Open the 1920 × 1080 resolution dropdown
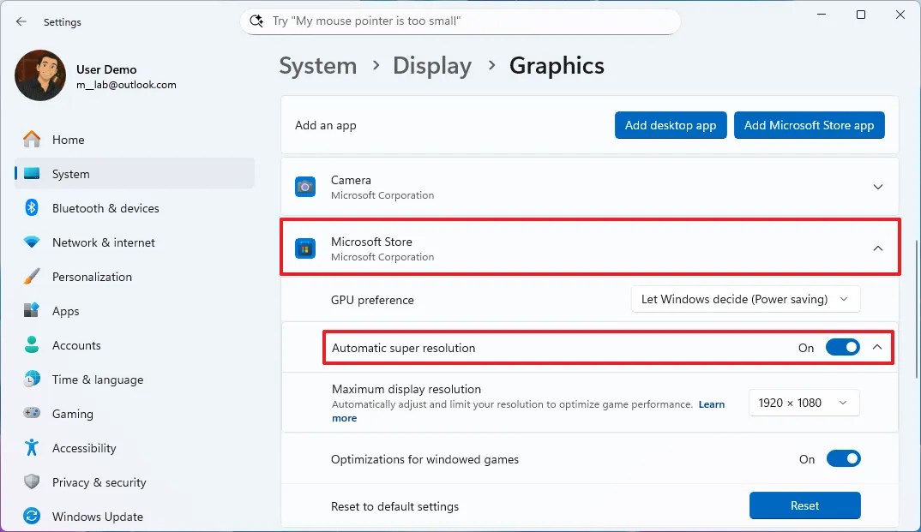The height and width of the screenshot is (532, 921). tap(804, 403)
